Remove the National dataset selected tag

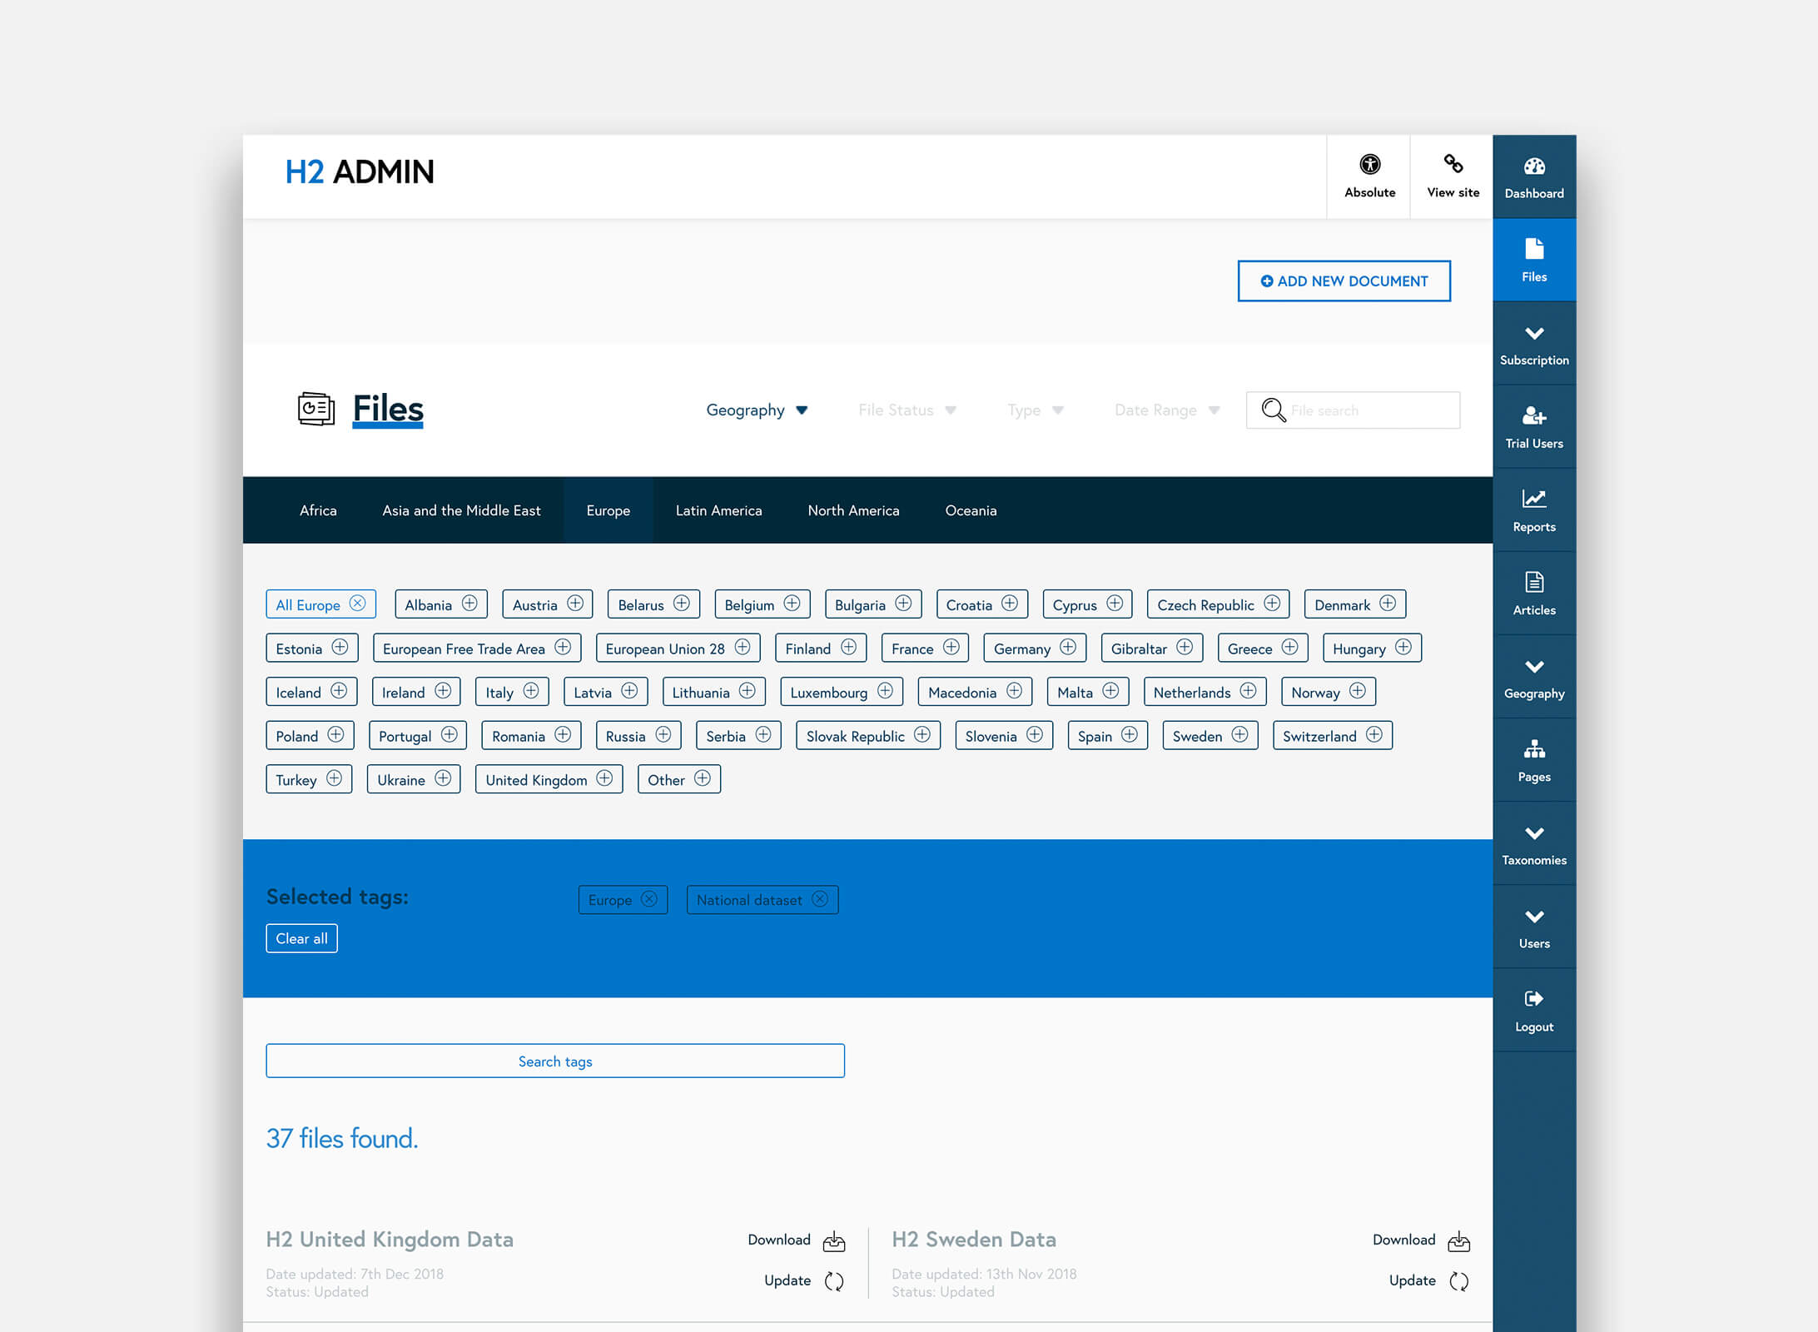tap(822, 899)
